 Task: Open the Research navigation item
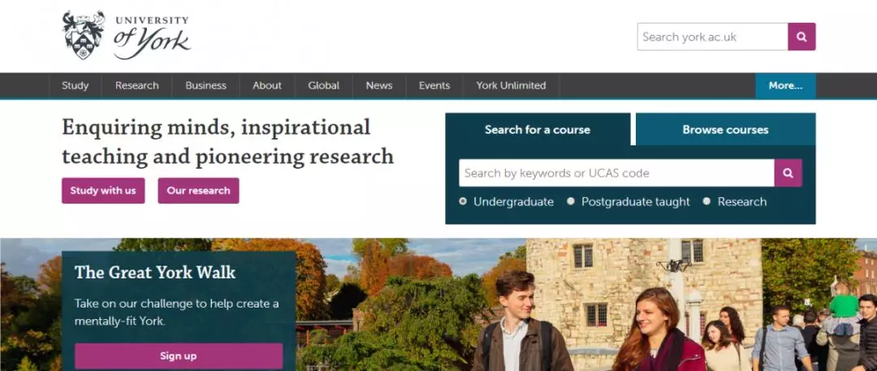coord(137,85)
